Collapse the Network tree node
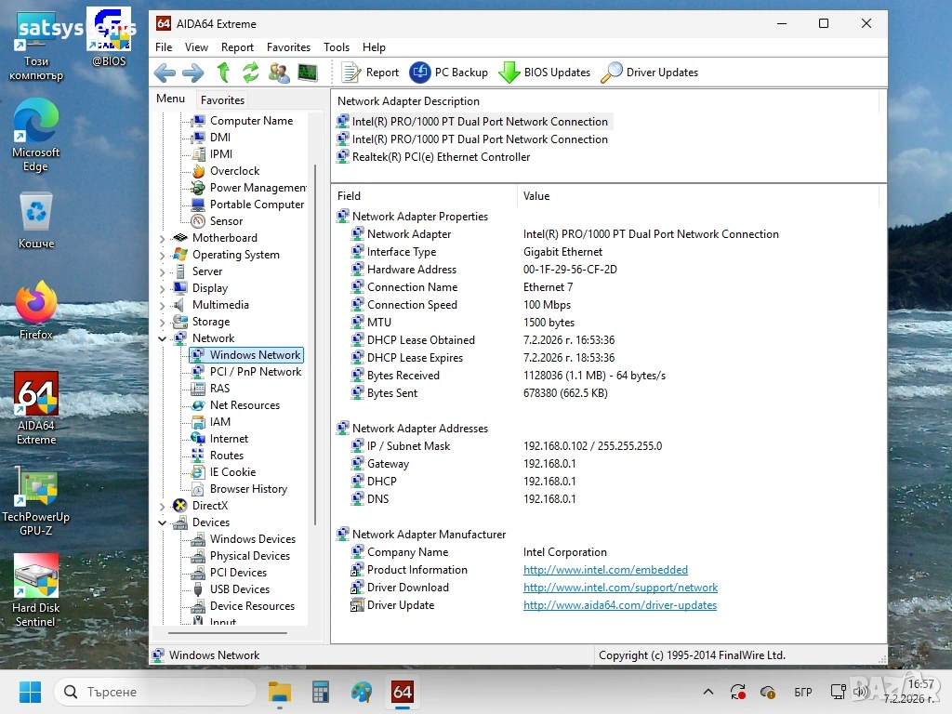The height and width of the screenshot is (714, 952). pyautogui.click(x=163, y=339)
